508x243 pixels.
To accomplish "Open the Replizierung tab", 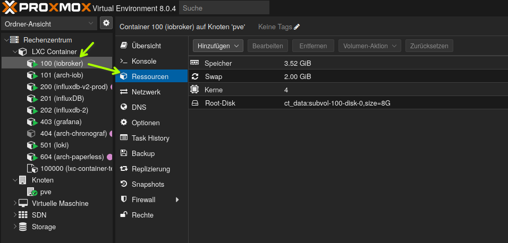I will tap(151, 169).
